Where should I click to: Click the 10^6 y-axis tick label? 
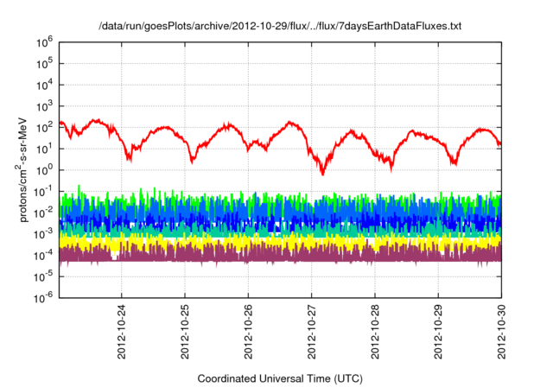44,42
